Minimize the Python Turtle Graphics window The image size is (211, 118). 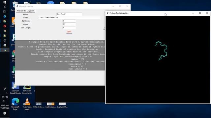tap(193, 13)
